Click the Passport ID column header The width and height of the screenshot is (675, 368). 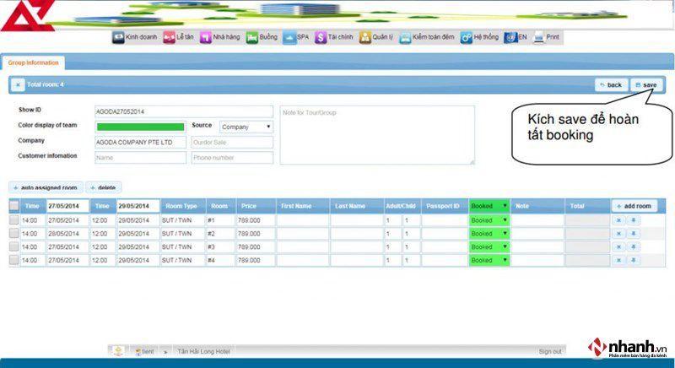[443, 206]
